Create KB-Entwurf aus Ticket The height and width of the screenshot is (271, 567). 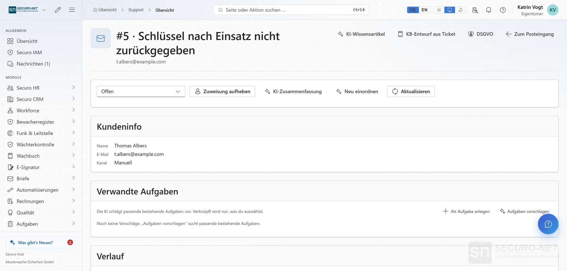coord(427,34)
